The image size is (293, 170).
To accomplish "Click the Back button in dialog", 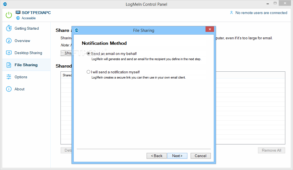I will (157, 156).
